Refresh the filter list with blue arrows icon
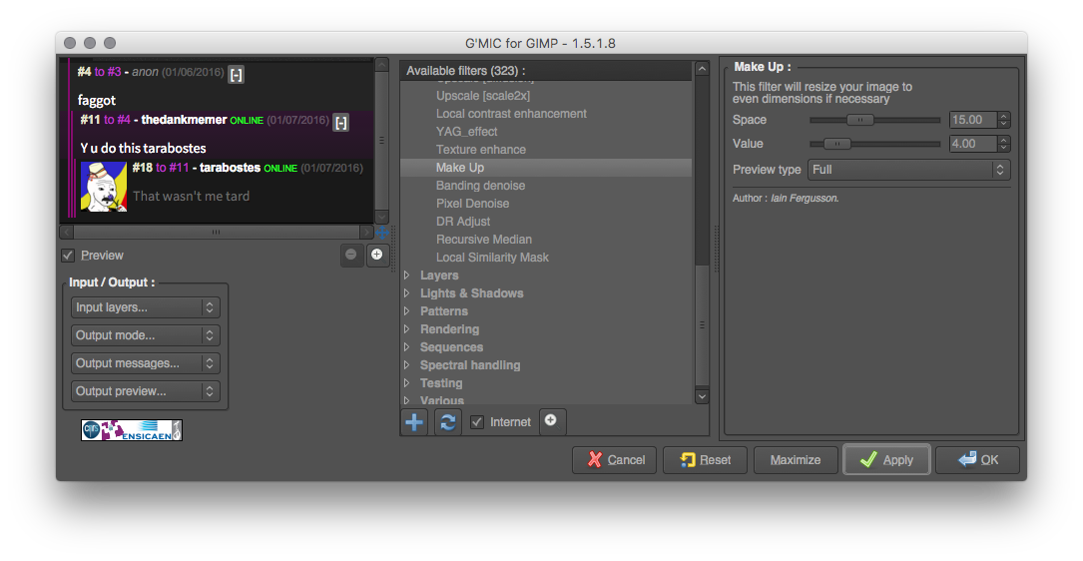This screenshot has width=1083, height=561. click(448, 422)
